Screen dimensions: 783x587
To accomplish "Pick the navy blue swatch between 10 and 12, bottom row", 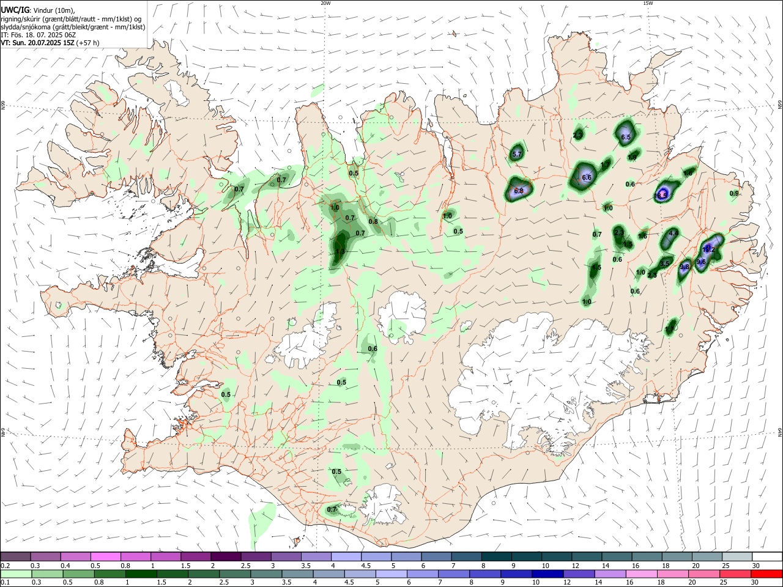I will 547,574.
